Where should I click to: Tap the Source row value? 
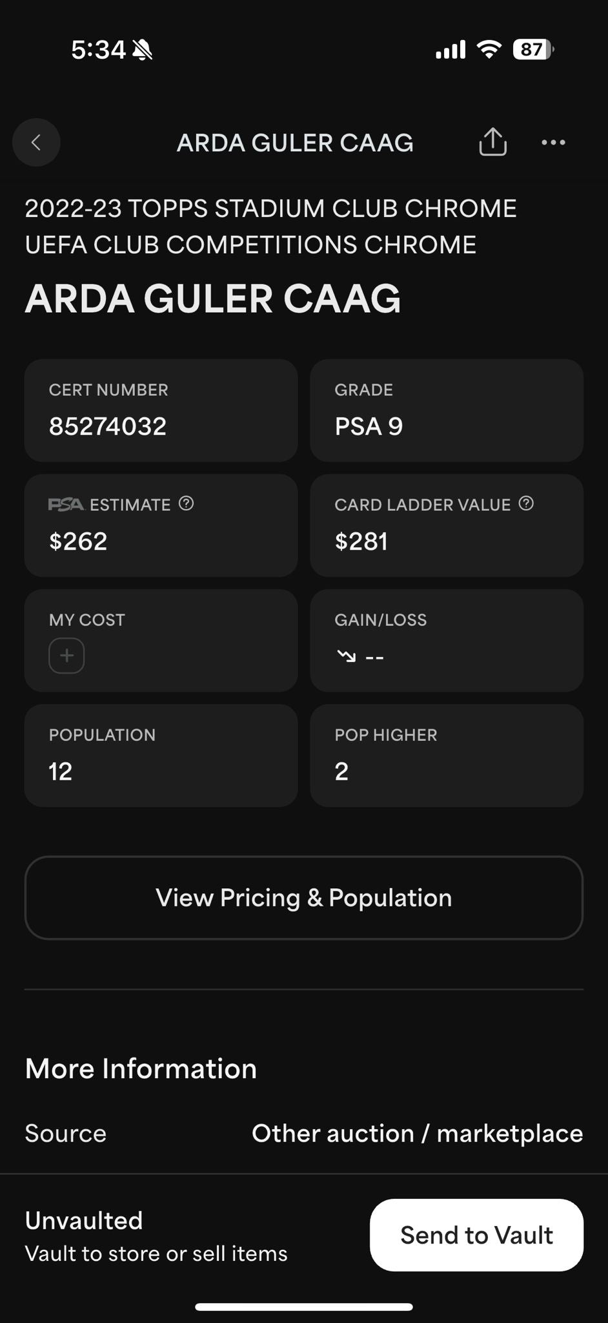(417, 1133)
